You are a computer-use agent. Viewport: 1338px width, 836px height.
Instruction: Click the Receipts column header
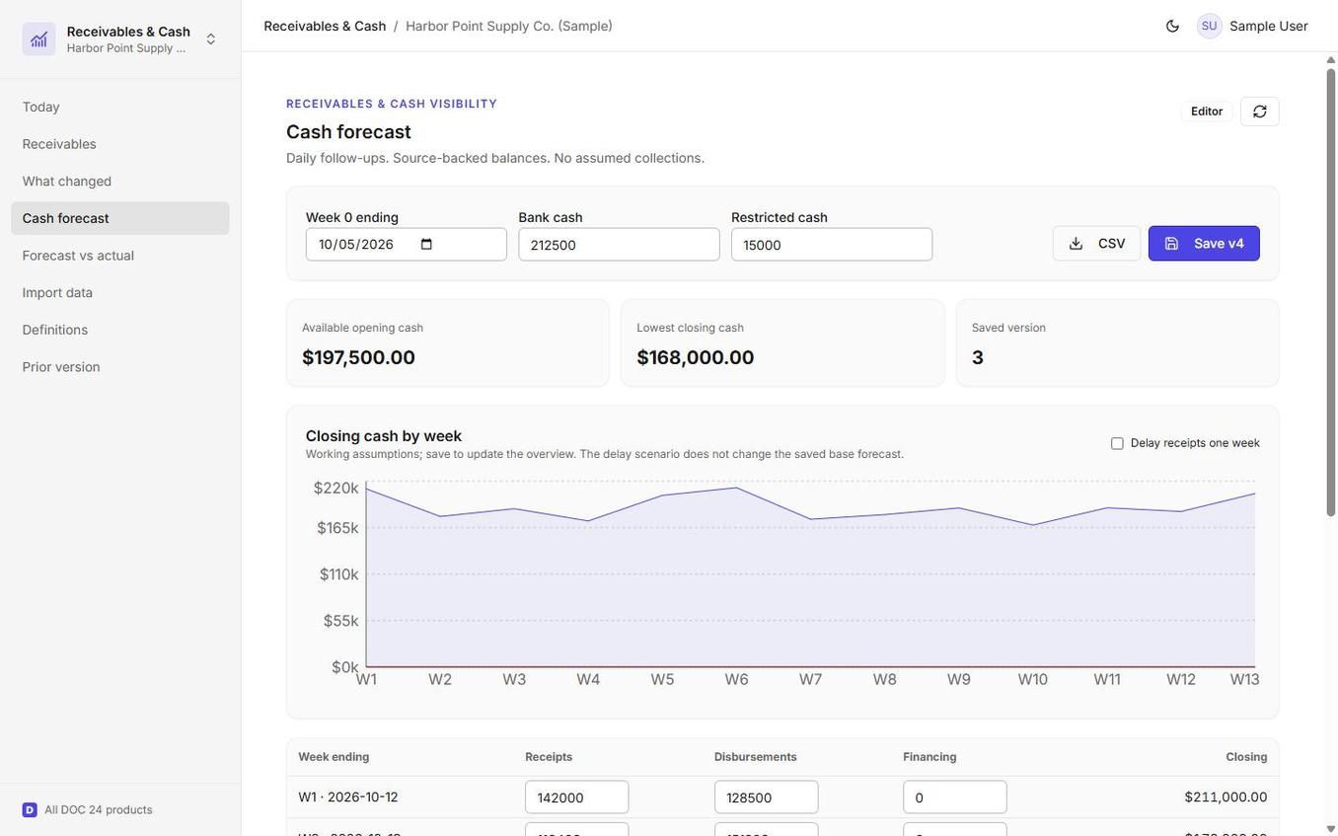tap(549, 757)
